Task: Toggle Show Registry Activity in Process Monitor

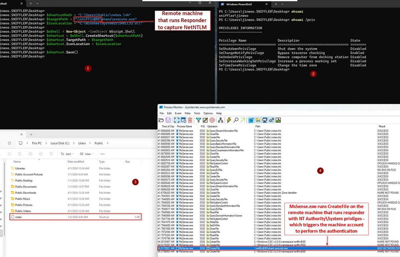Action: pyautogui.click(x=251, y=120)
